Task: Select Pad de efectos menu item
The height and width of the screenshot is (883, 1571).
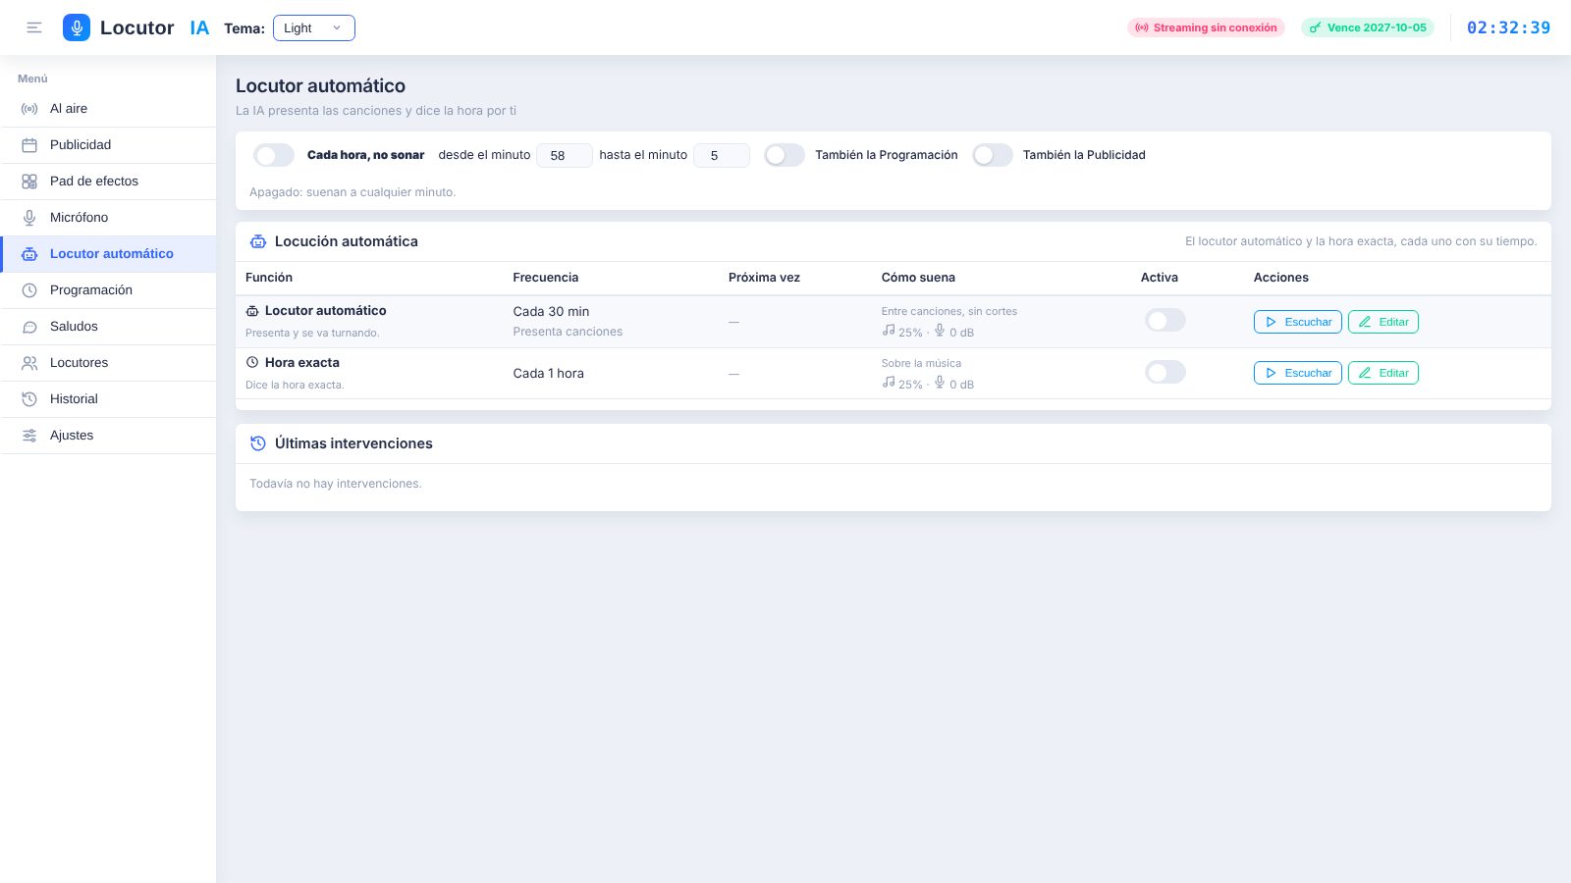Action: (x=108, y=182)
